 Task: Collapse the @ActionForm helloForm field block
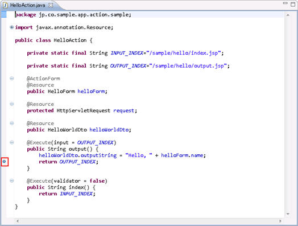[x=11, y=79]
